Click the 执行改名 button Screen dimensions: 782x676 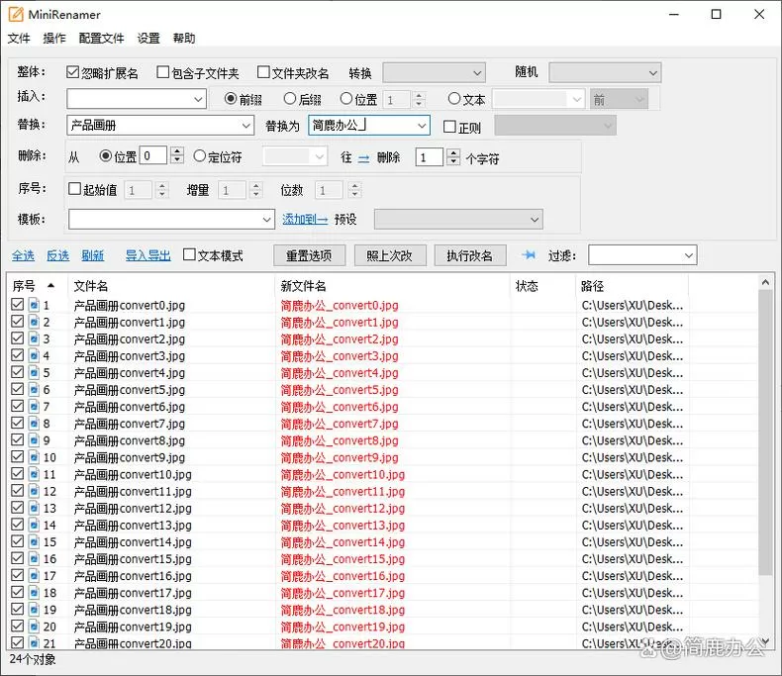pos(470,255)
